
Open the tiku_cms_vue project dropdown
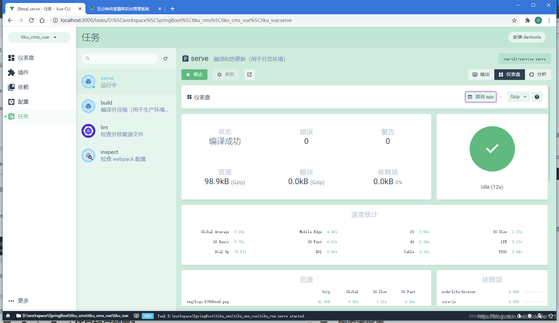[x=39, y=37]
